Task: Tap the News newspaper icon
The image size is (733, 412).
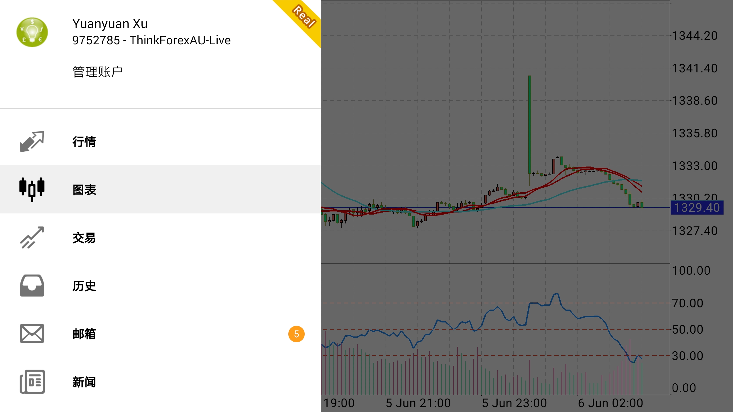Action: point(32,382)
